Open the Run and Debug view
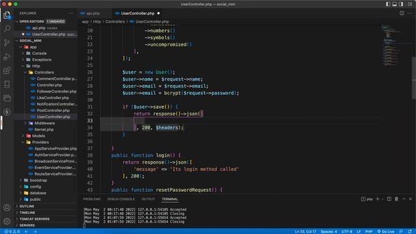Image resolution: width=416 pixels, height=234 pixels. coord(7,57)
